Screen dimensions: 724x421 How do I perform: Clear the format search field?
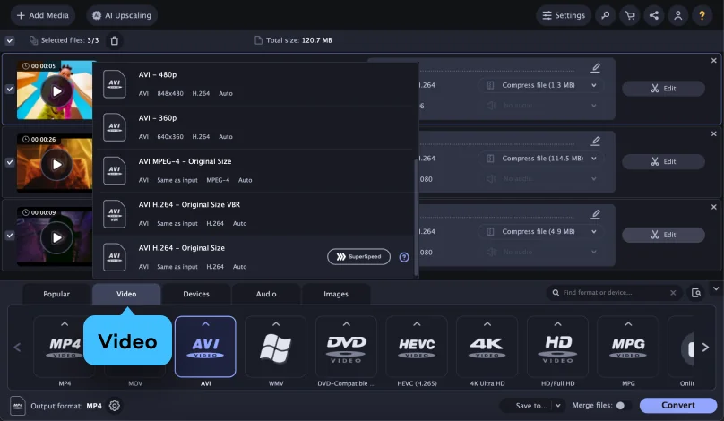(x=673, y=293)
